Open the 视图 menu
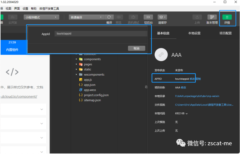240x154 pixels. (x=9, y=8)
